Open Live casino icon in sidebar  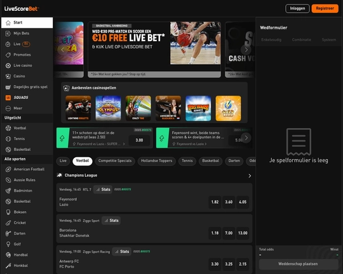[8, 65]
